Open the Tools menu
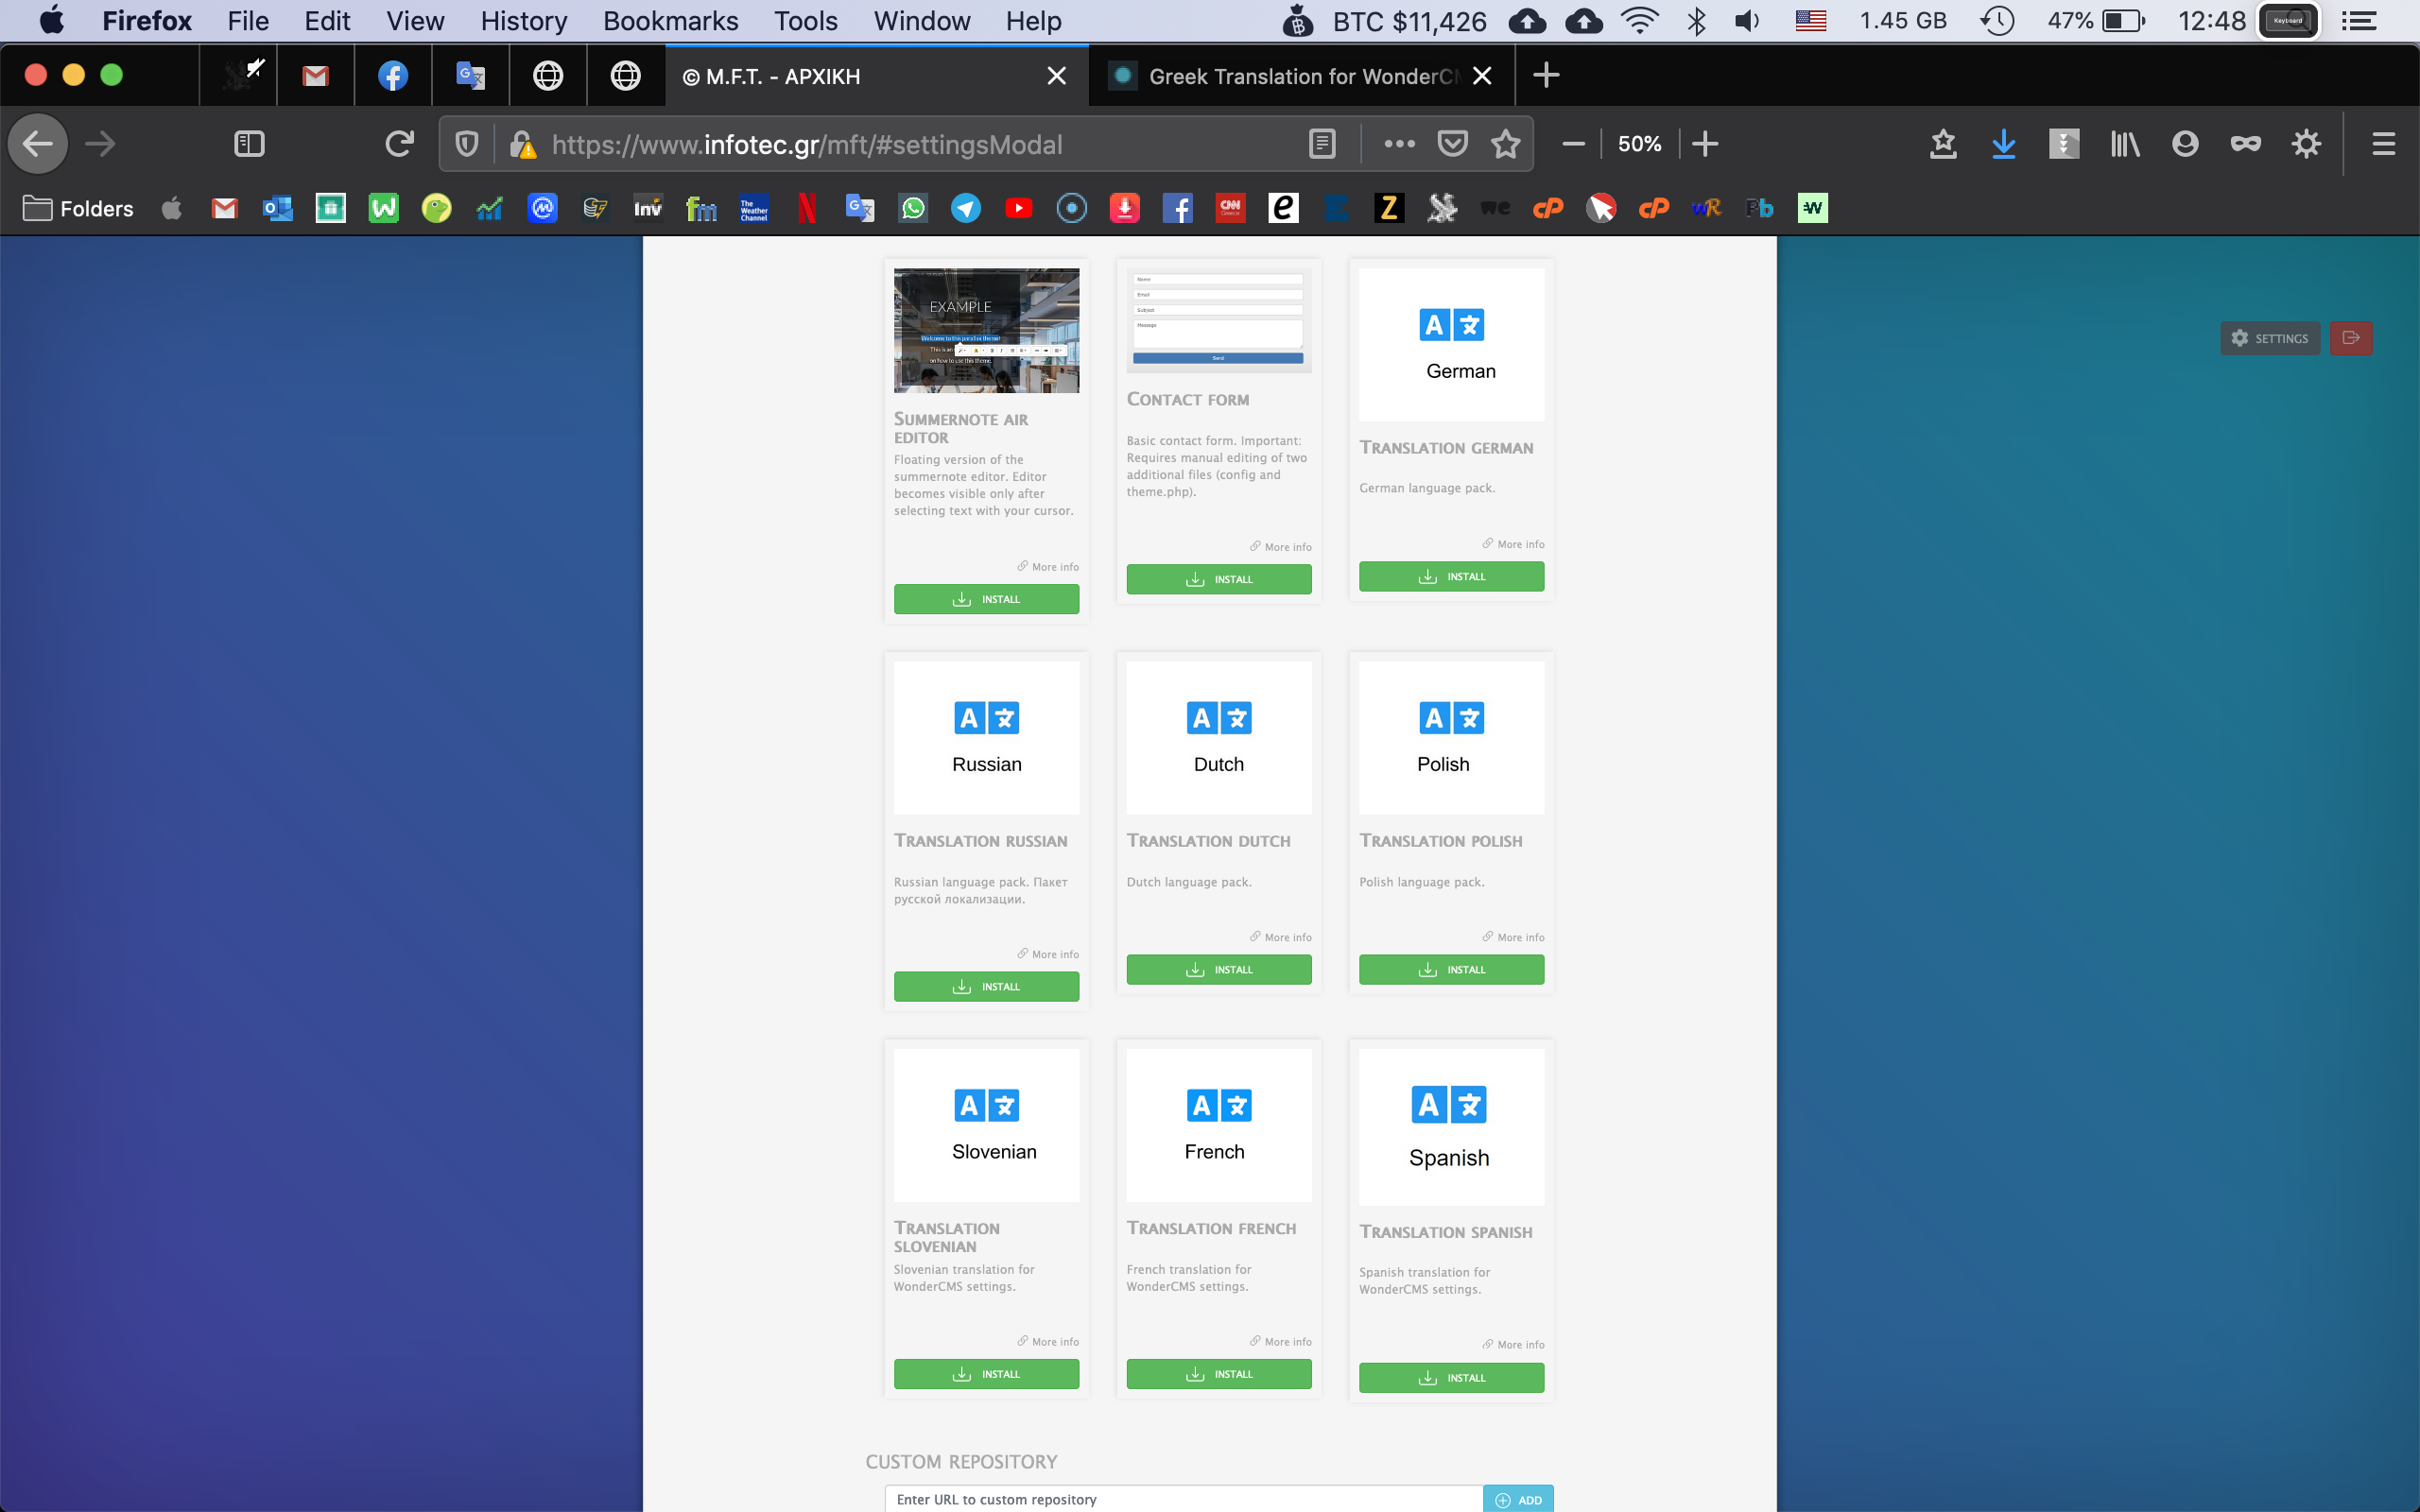Viewport: 2420px width, 1512px height. (x=806, y=20)
